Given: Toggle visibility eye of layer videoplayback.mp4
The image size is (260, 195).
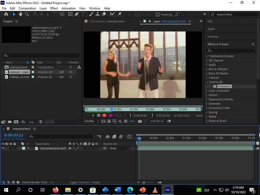Looking at the screenshot, I should pos(3,148).
